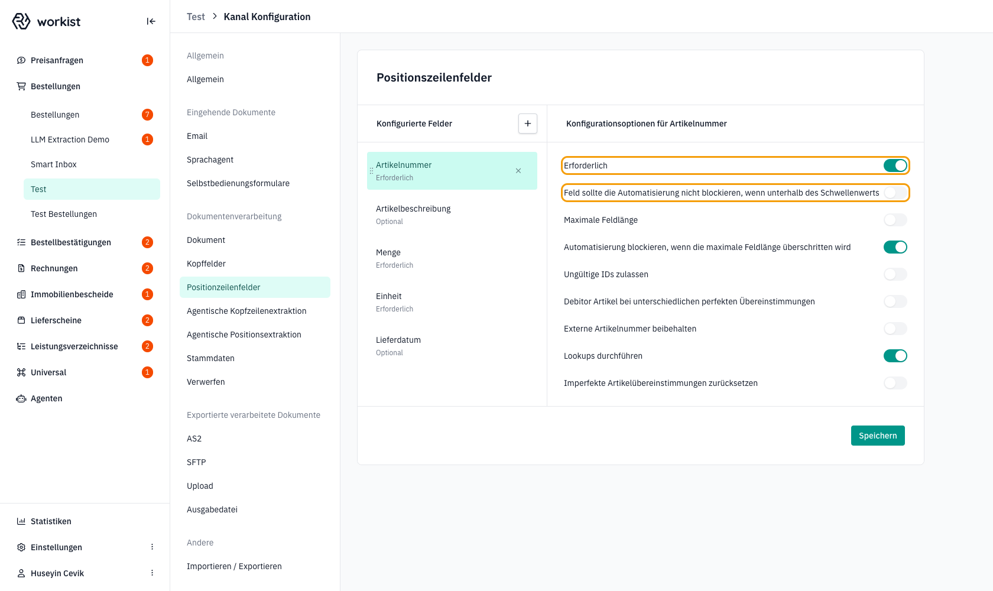Click the drag handle of Artikelnummer
This screenshot has height=591, width=993.
tap(371, 171)
